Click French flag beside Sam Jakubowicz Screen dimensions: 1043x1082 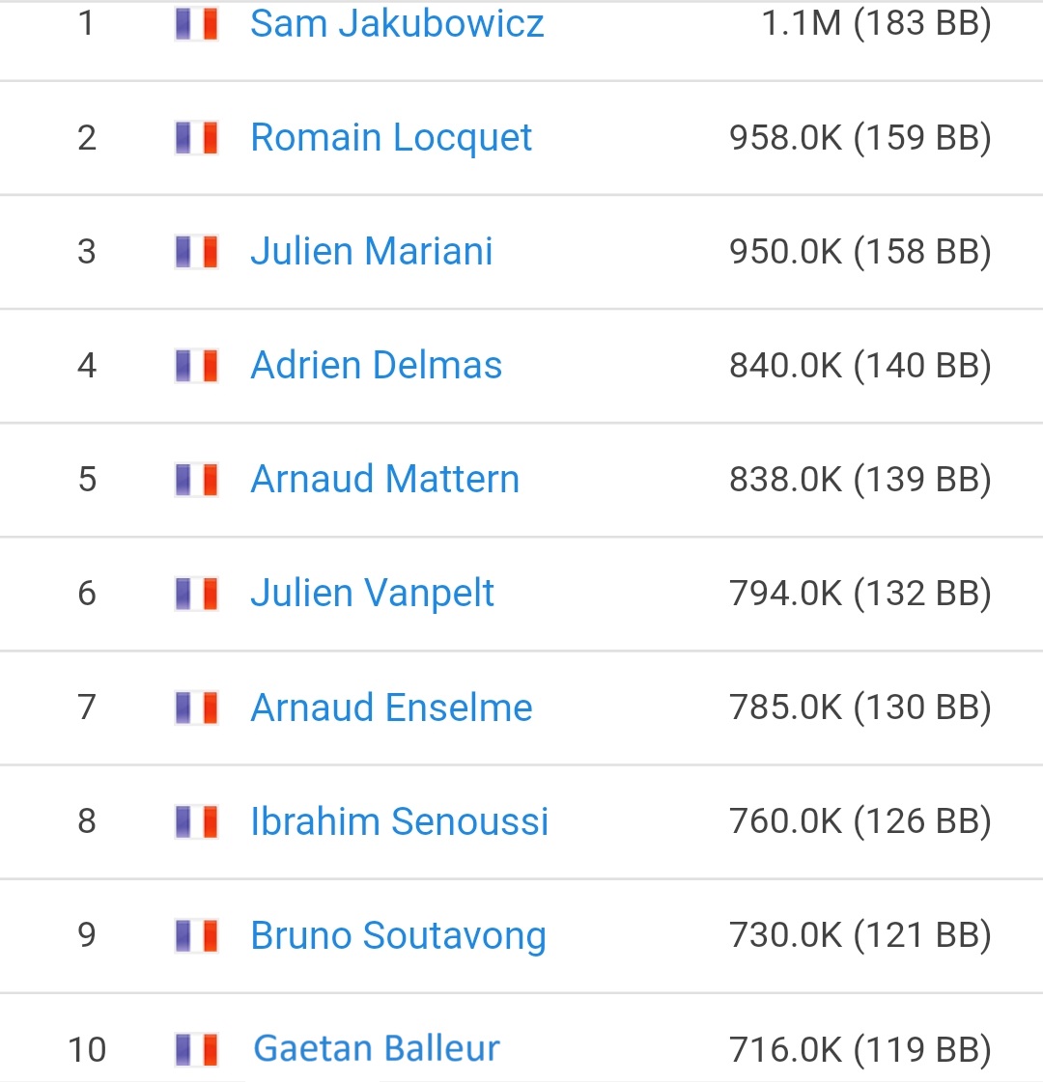pyautogui.click(x=197, y=23)
